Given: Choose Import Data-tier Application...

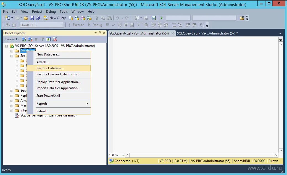Looking at the screenshot, I should (x=59, y=88).
